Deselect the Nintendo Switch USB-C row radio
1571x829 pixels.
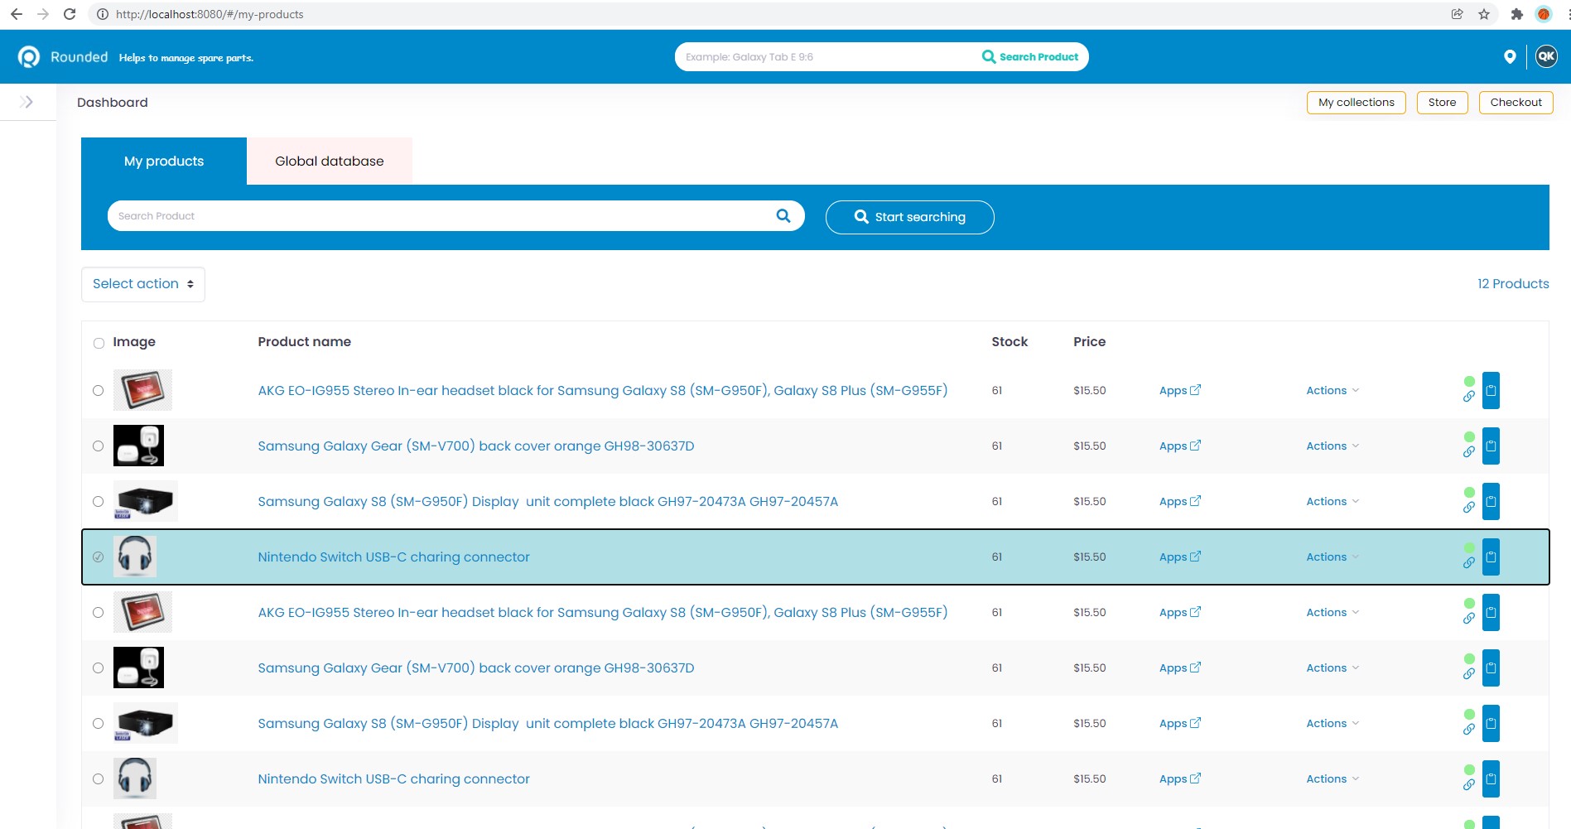tap(99, 557)
